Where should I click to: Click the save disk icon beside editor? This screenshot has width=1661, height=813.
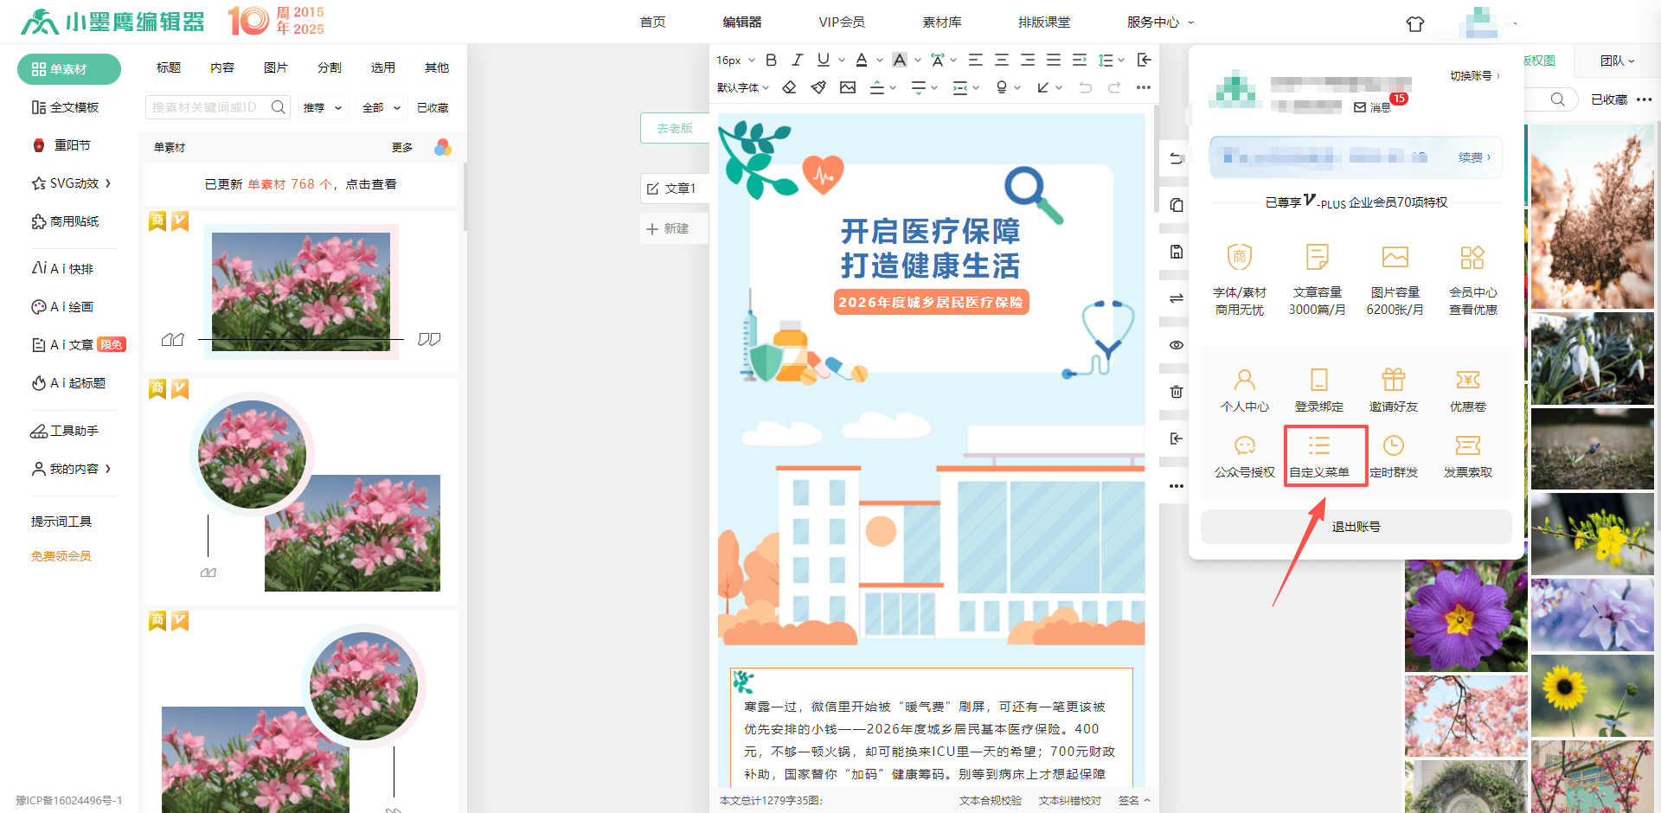pyautogui.click(x=1177, y=252)
